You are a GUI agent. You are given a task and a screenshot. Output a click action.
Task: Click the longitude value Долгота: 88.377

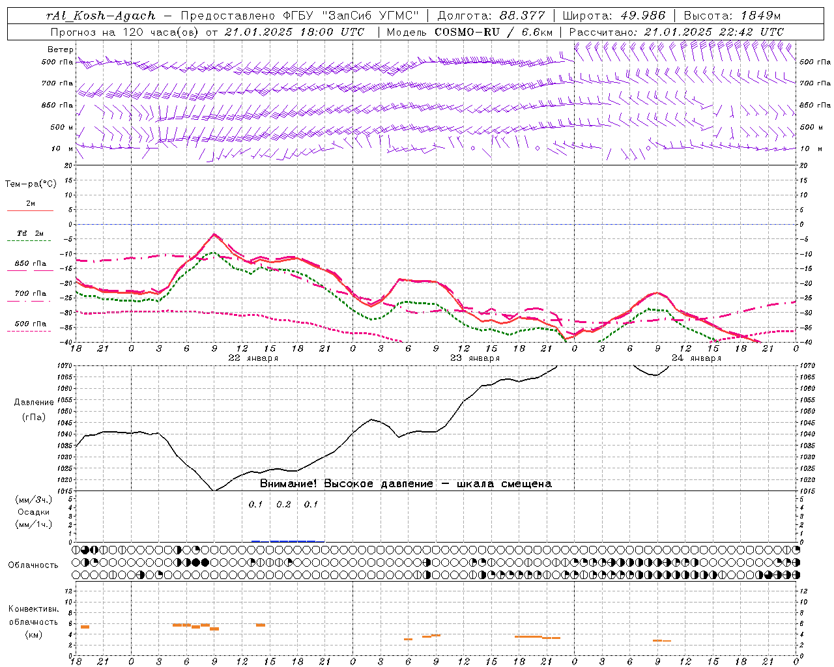[492, 16]
